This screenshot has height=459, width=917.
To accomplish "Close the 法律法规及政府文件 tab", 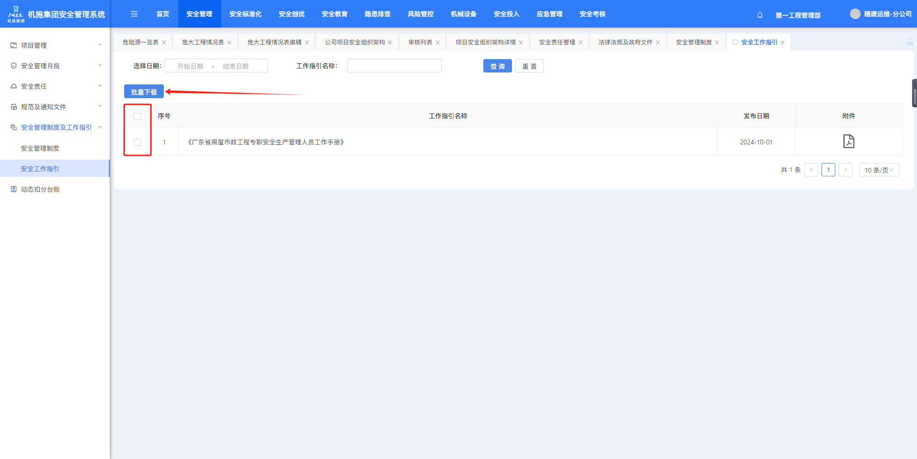I will (658, 43).
